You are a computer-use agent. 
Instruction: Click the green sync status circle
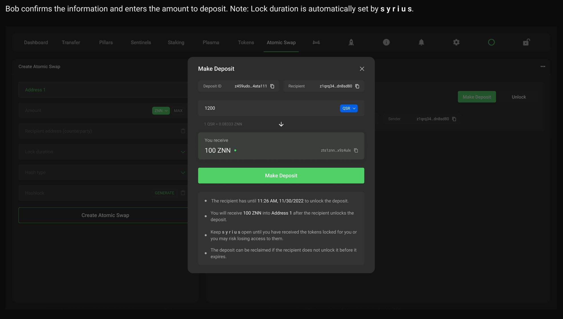pyautogui.click(x=491, y=42)
